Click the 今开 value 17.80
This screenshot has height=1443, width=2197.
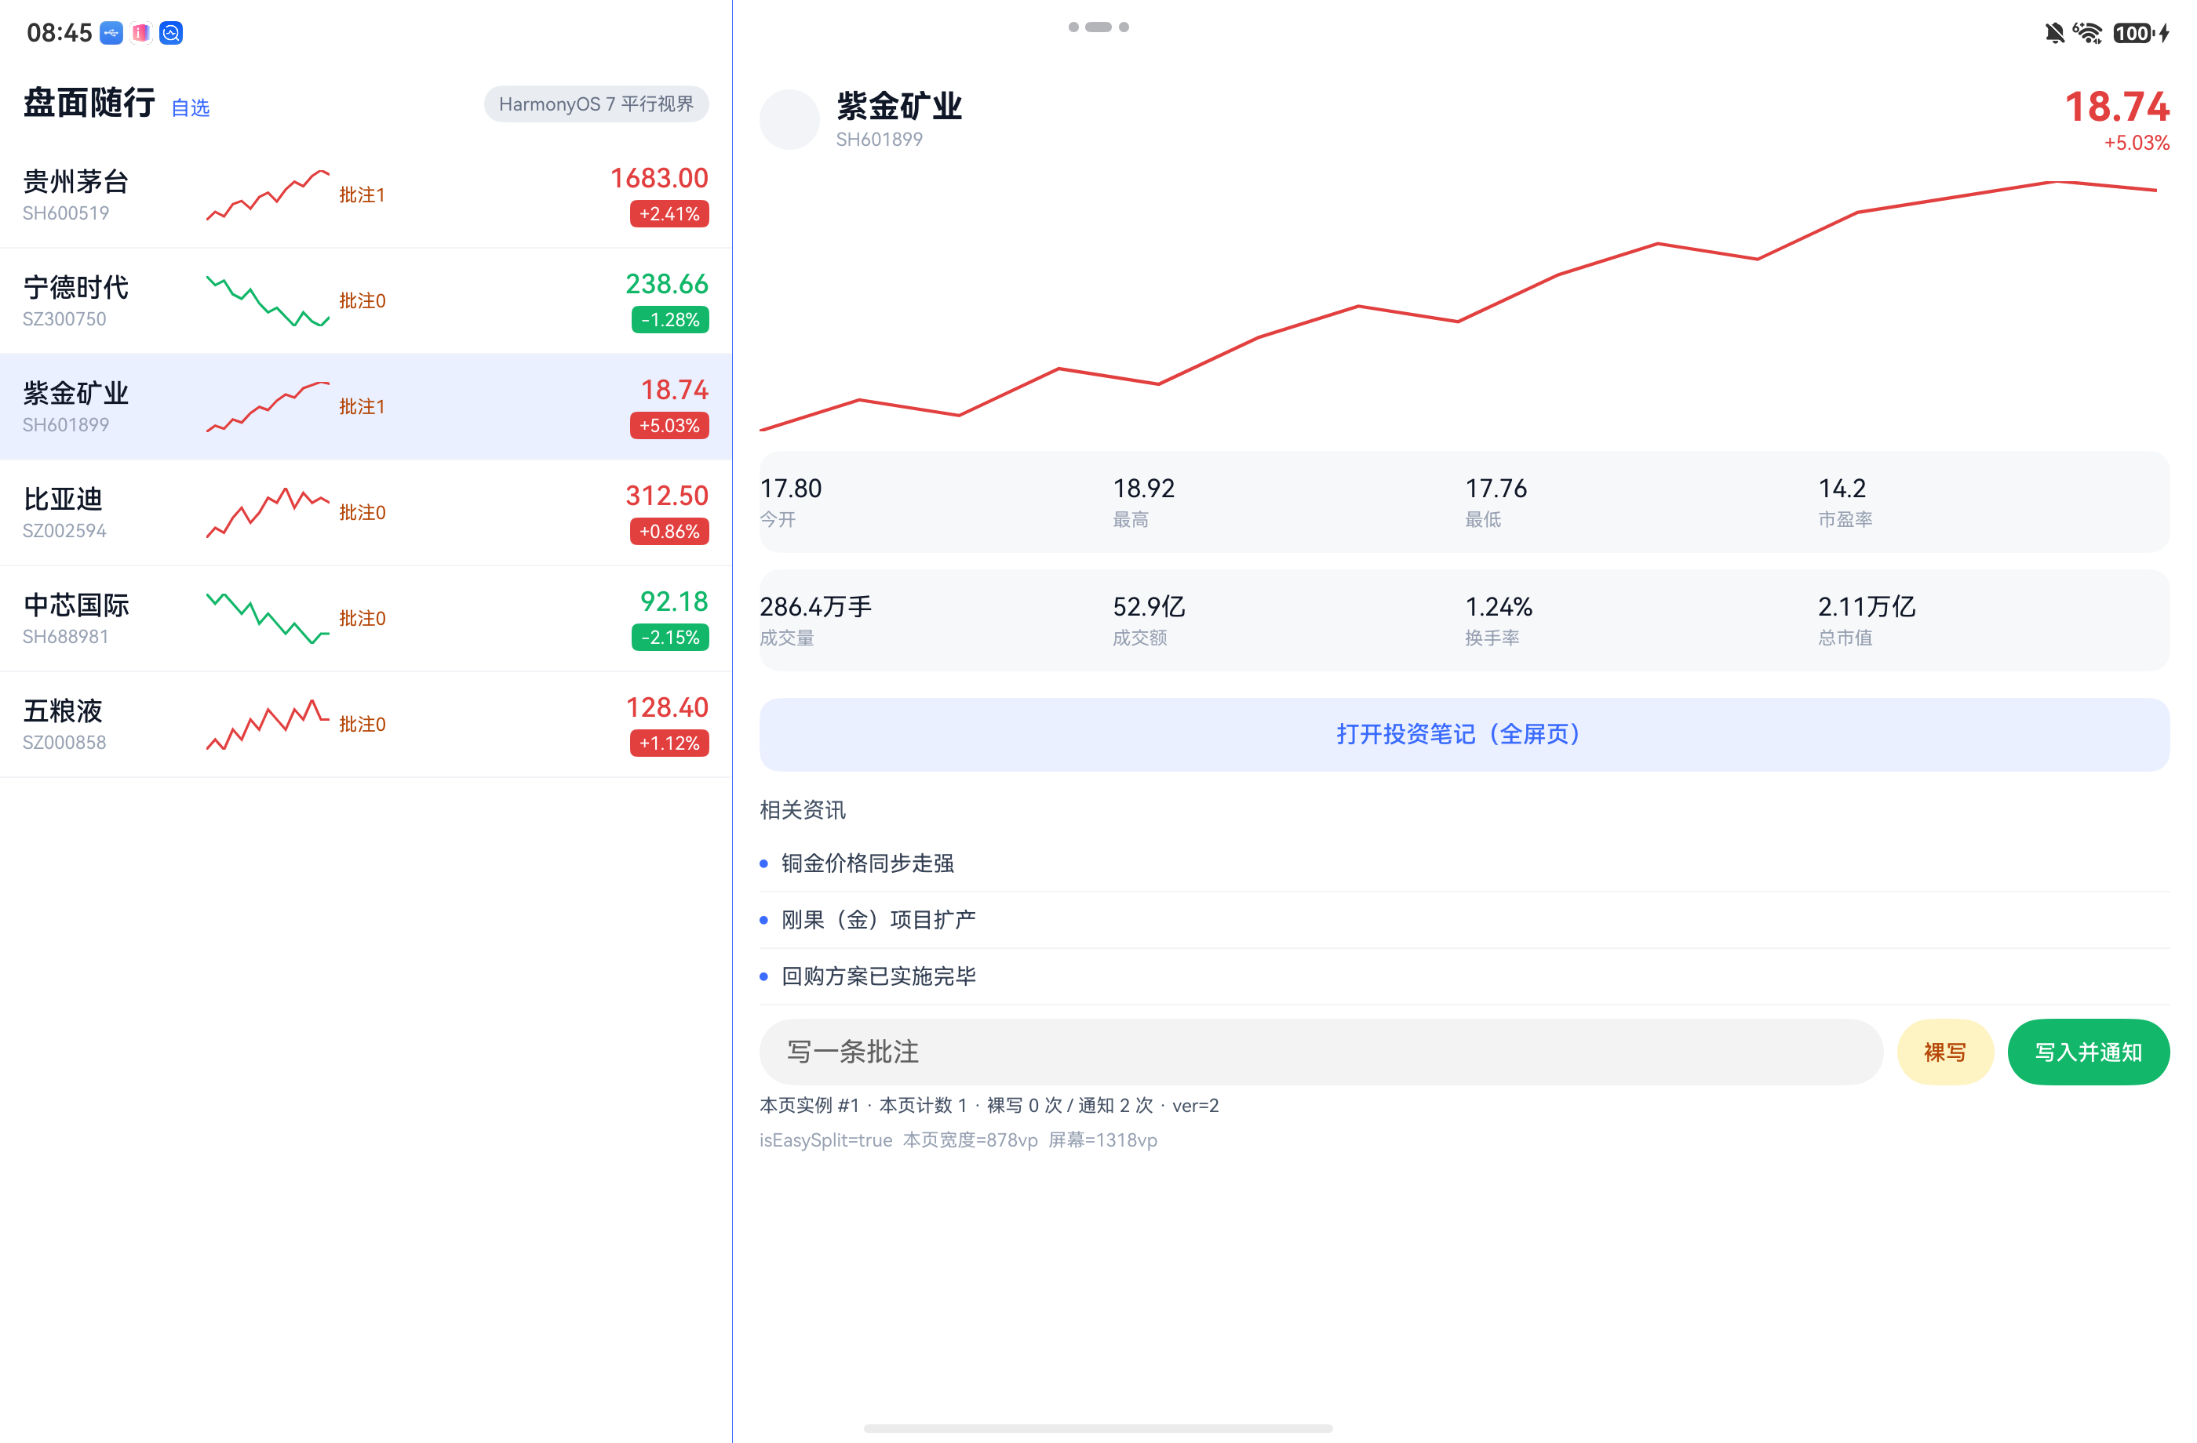(x=791, y=488)
